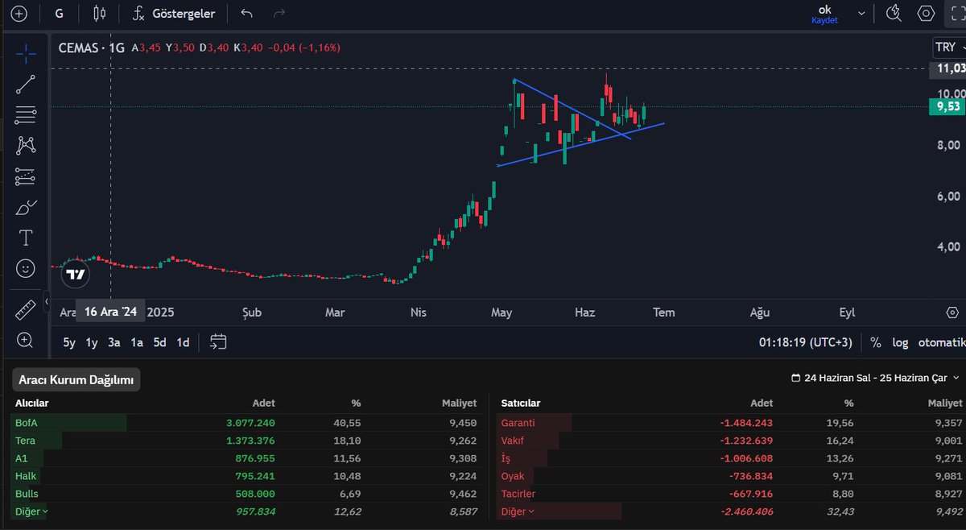Viewport: 966px width, 530px height.
Task: Open chart settings hexagon icon
Action: 926,14
